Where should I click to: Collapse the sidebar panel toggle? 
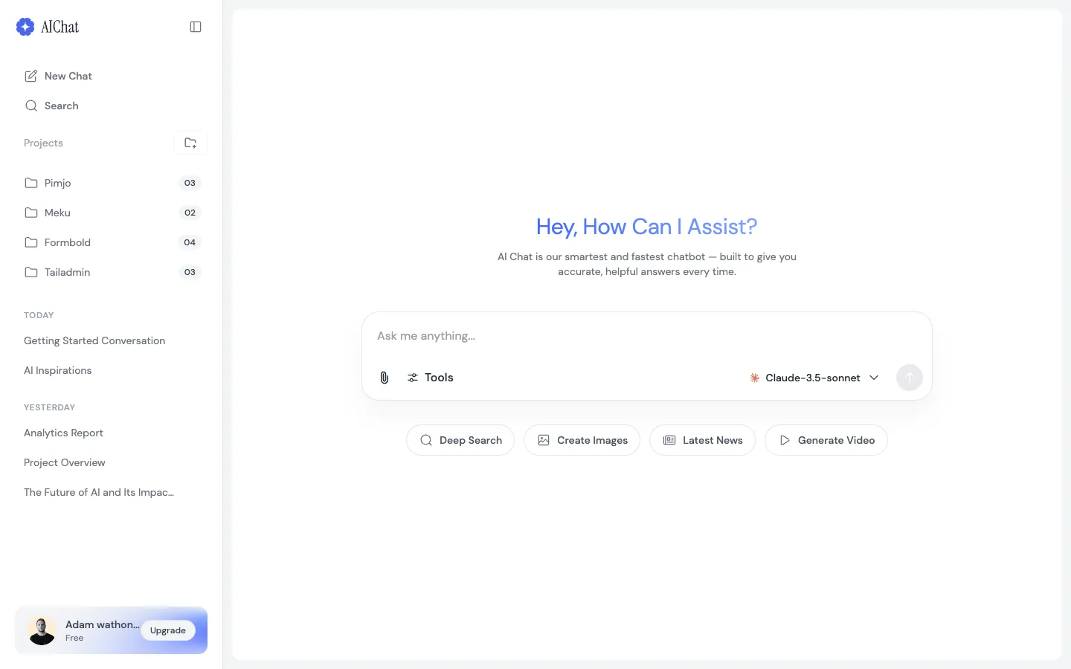click(x=196, y=27)
